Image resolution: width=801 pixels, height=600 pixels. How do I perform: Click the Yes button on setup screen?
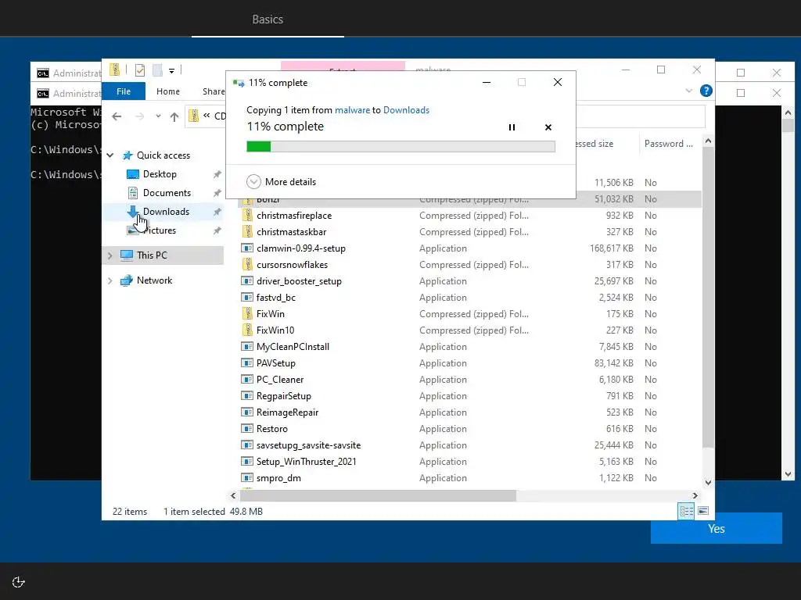point(717,529)
